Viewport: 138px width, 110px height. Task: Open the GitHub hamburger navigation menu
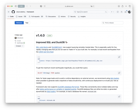[x=9, y=12]
